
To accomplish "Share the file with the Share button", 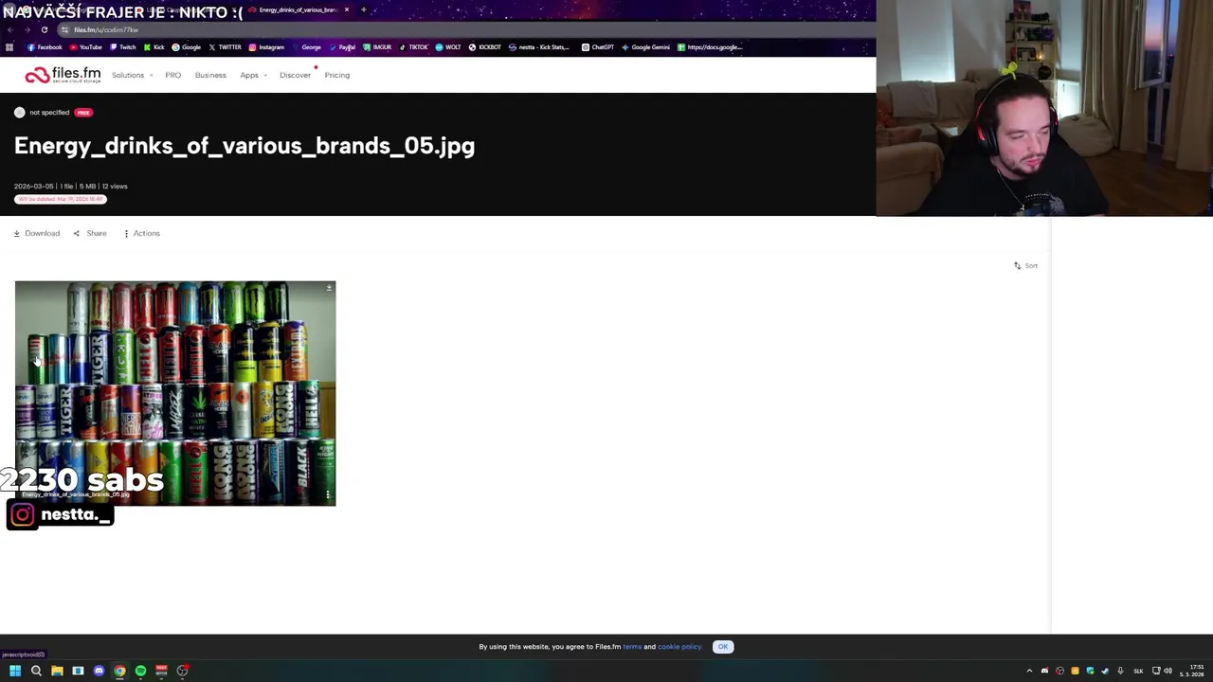I will 90,233.
